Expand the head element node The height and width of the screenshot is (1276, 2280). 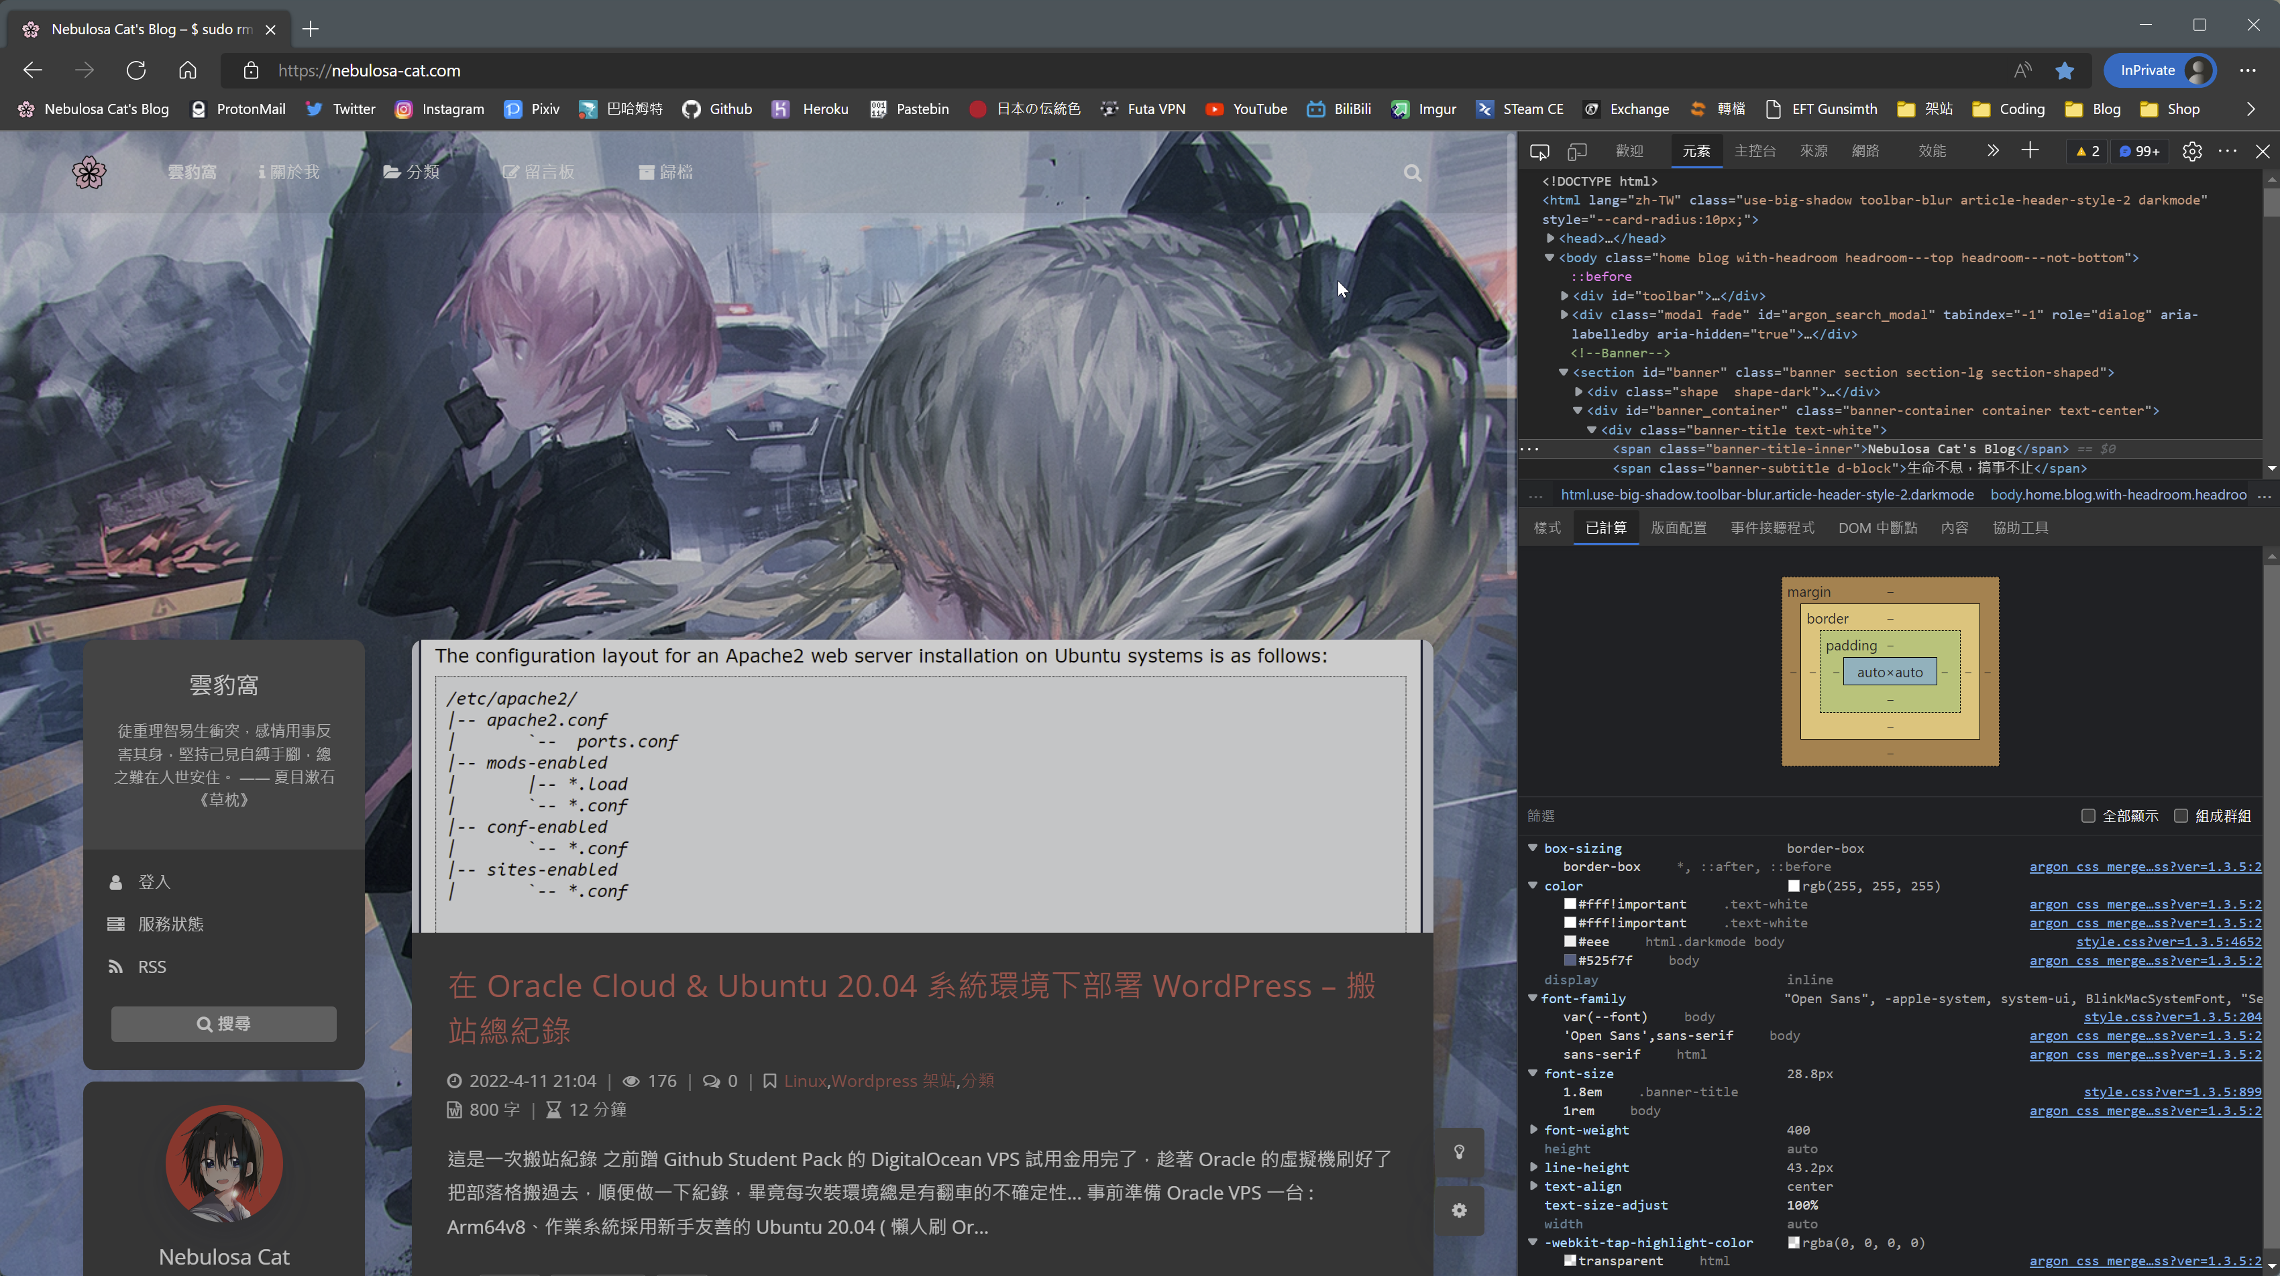1551,238
